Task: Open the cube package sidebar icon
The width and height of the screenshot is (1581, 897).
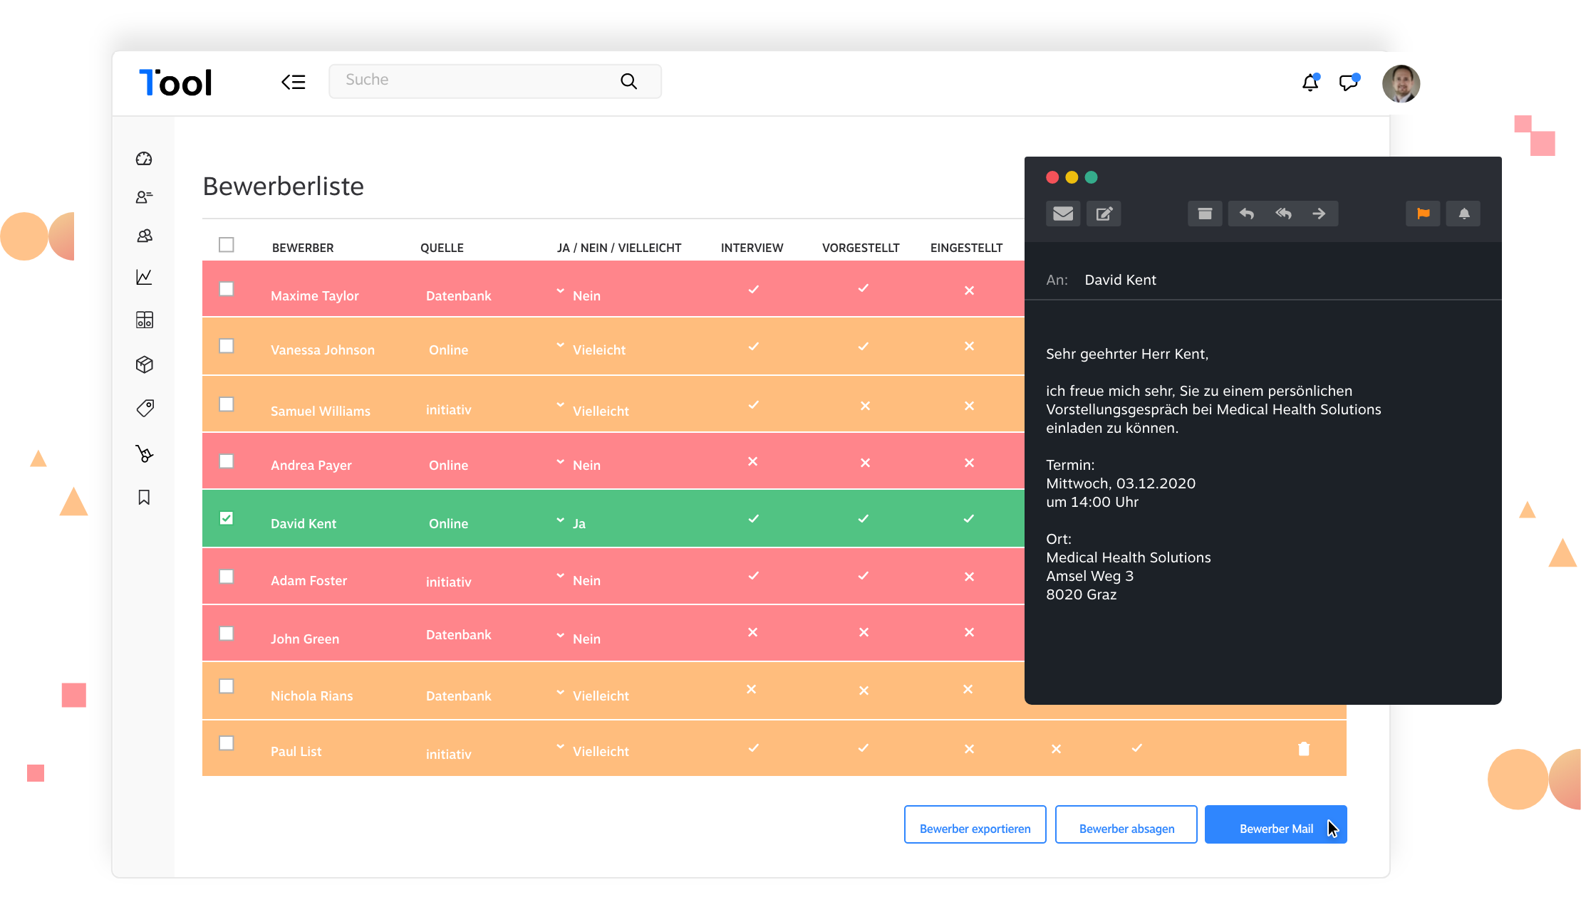Action: point(145,364)
